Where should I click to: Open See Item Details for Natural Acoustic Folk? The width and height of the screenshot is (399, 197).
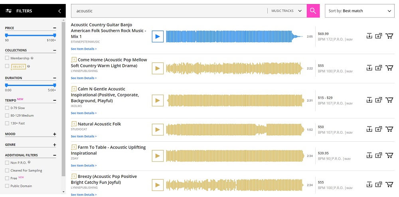(x=84, y=137)
